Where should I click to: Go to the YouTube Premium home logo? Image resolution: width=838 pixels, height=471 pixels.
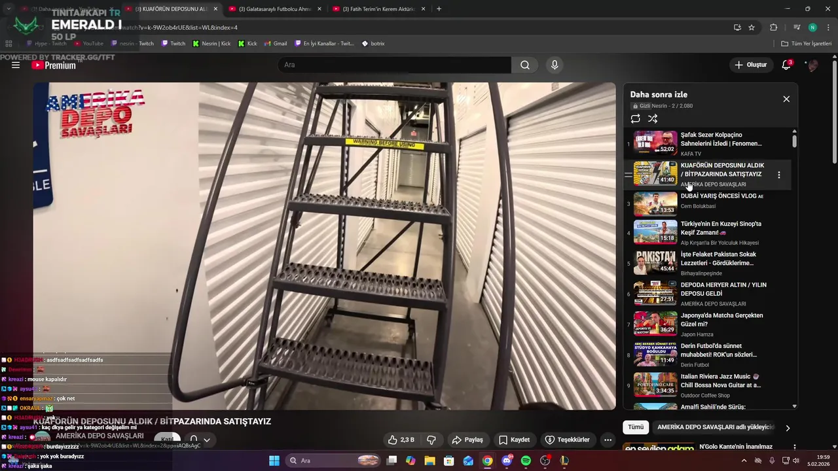55,65
